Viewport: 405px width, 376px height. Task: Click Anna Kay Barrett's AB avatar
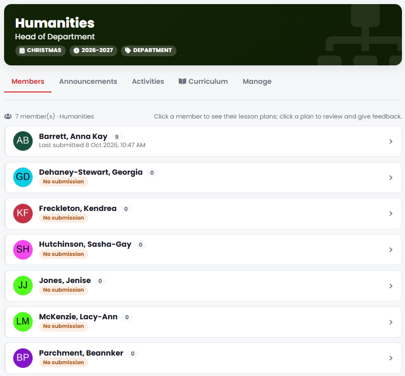23,141
